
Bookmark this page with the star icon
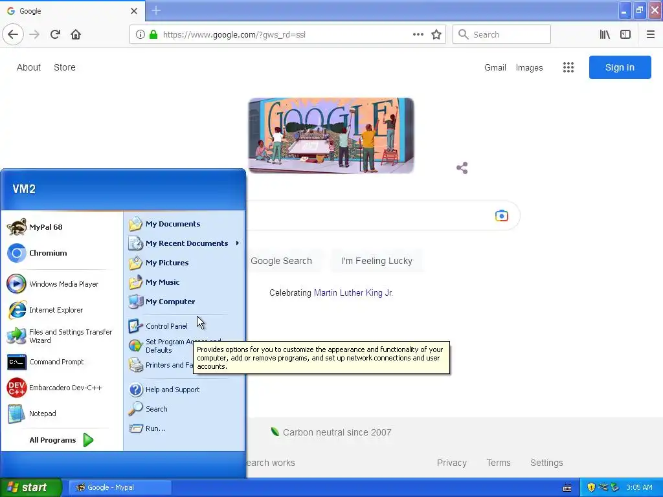click(436, 34)
